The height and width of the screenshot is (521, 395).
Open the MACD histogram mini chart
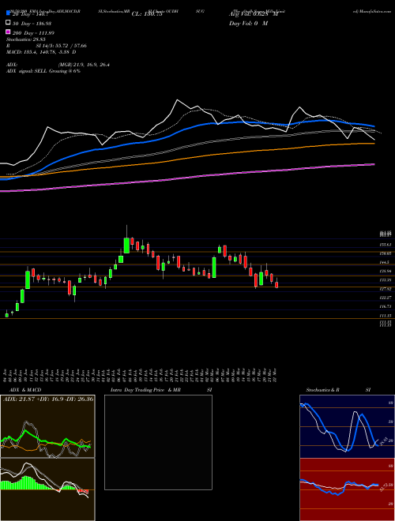[x=47, y=489]
